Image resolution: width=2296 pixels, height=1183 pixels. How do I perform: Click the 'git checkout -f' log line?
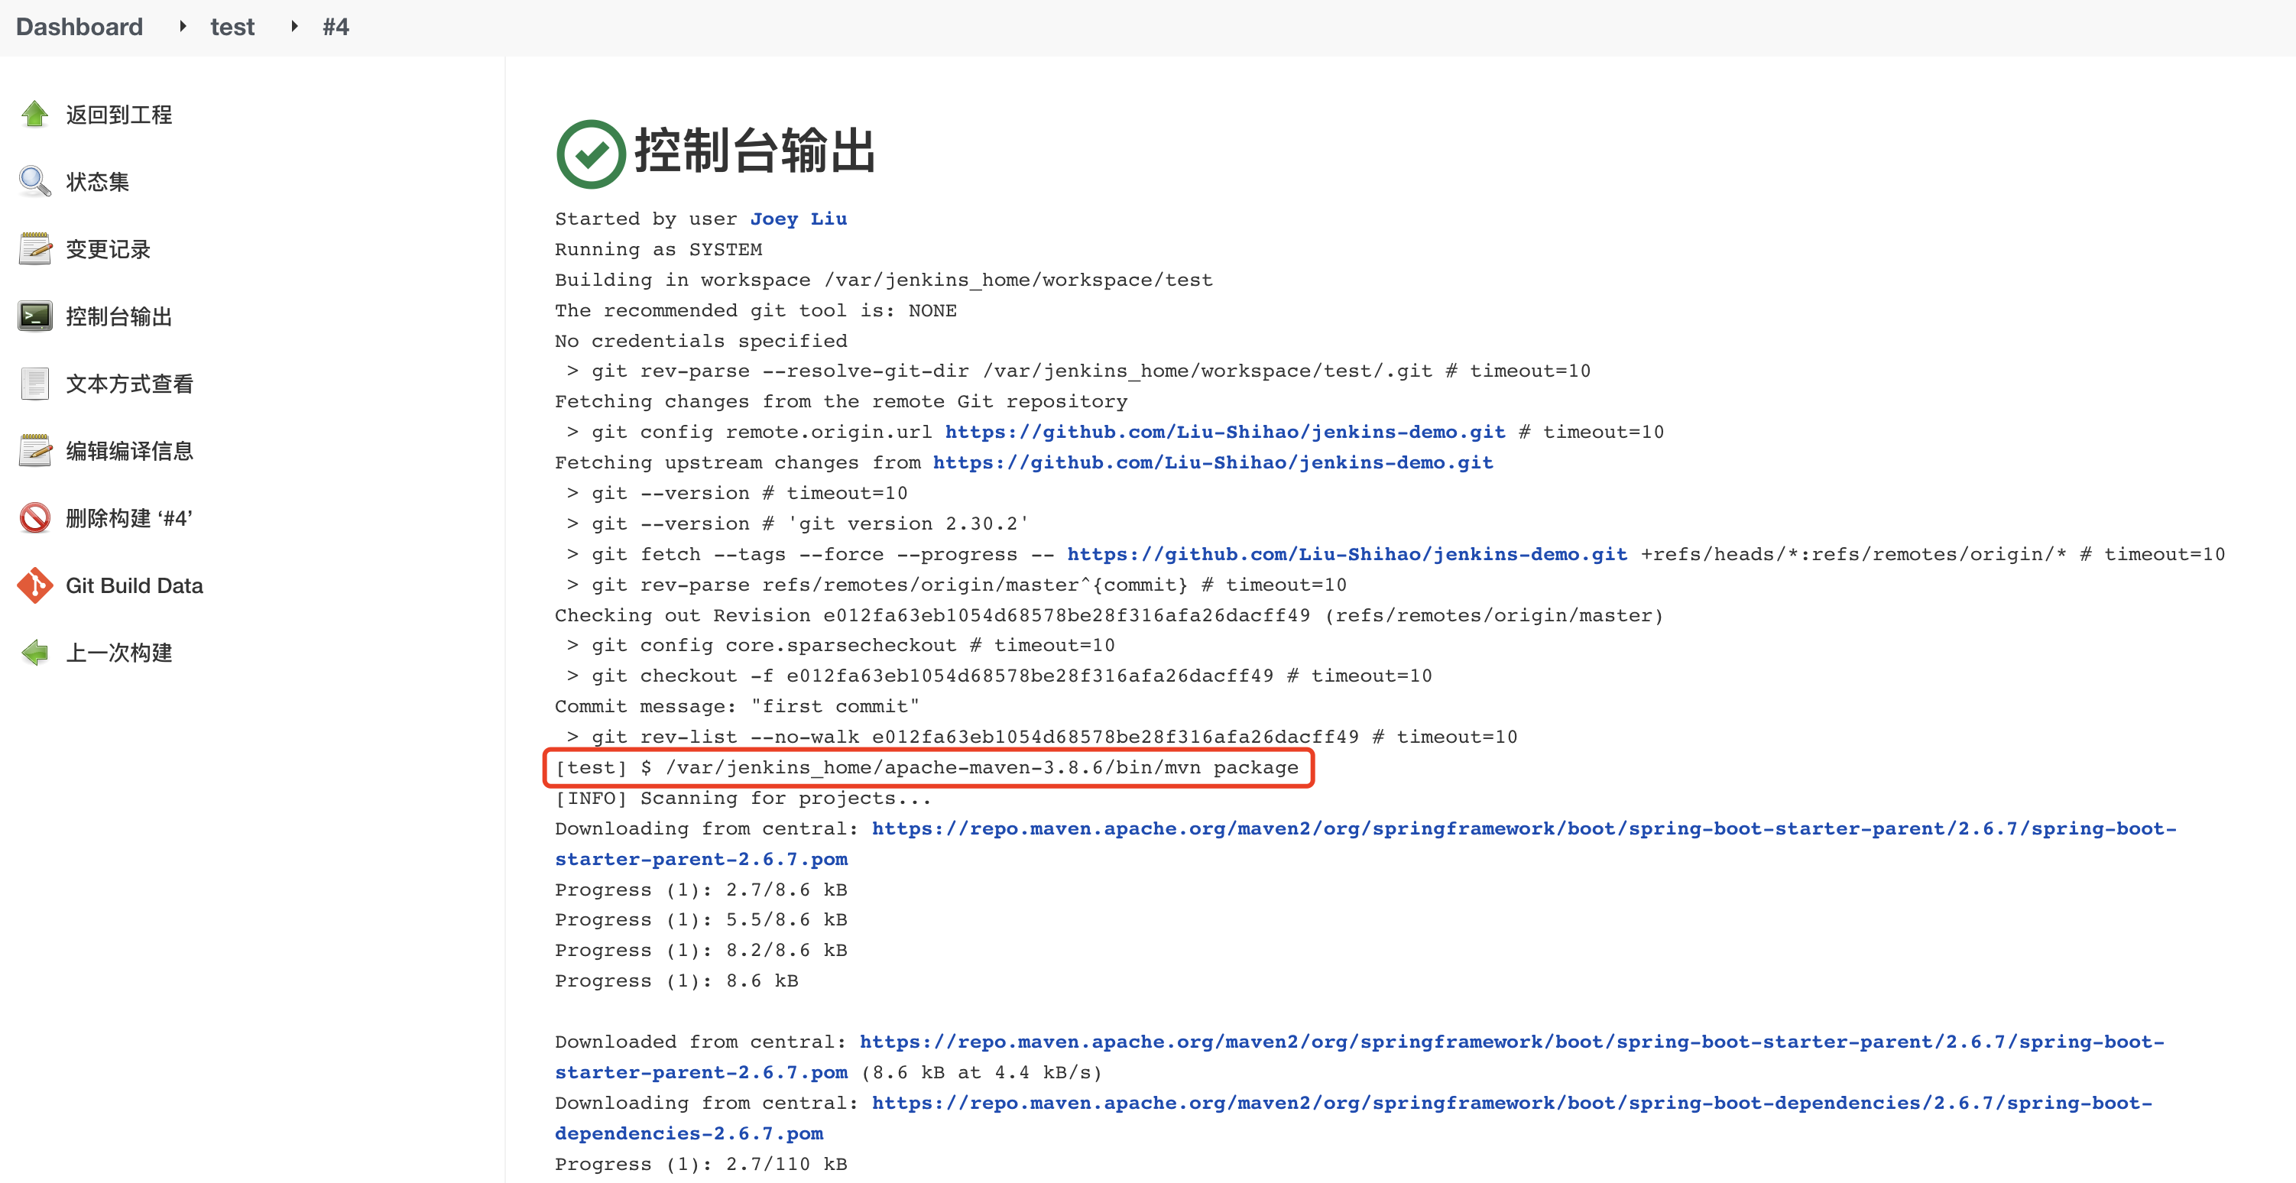pos(998,676)
